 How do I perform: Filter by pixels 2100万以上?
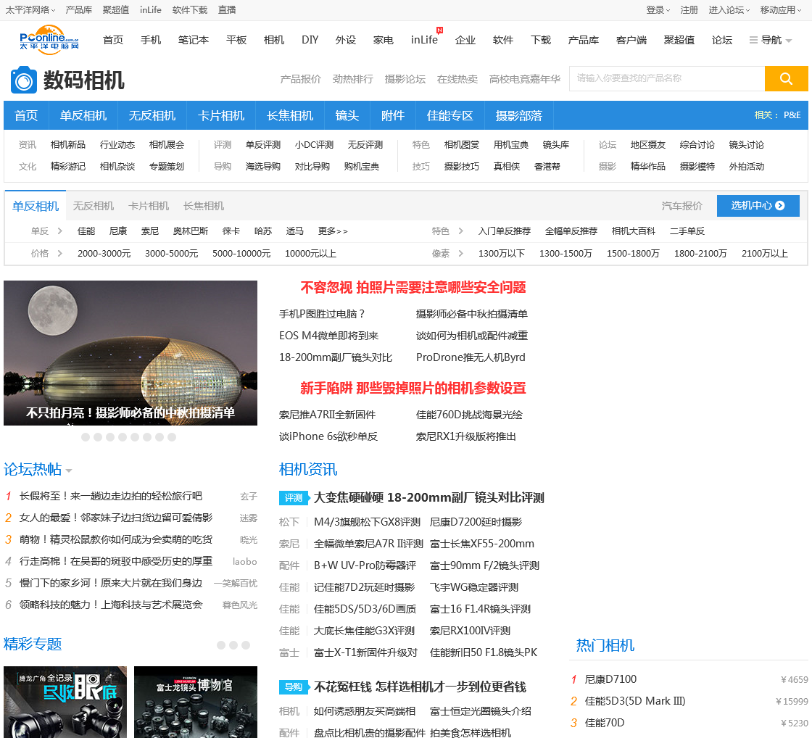click(765, 253)
